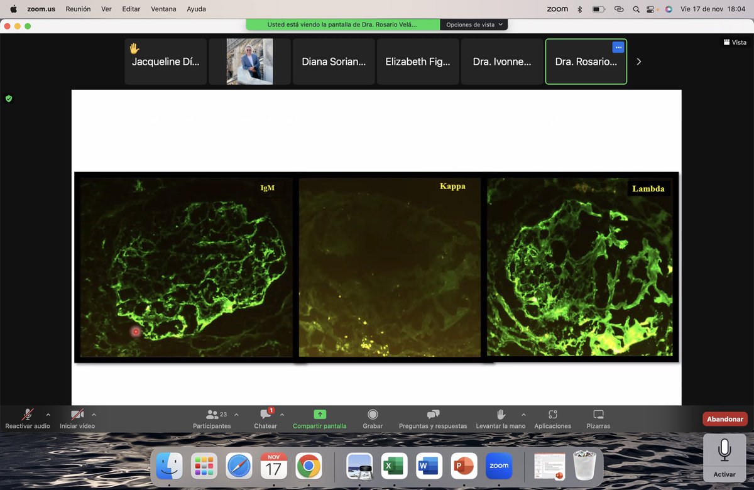Open zoom.us menu in menu bar

[x=40, y=9]
